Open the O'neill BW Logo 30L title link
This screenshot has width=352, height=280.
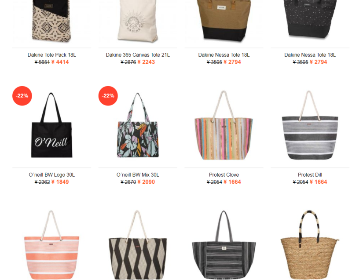(51, 175)
